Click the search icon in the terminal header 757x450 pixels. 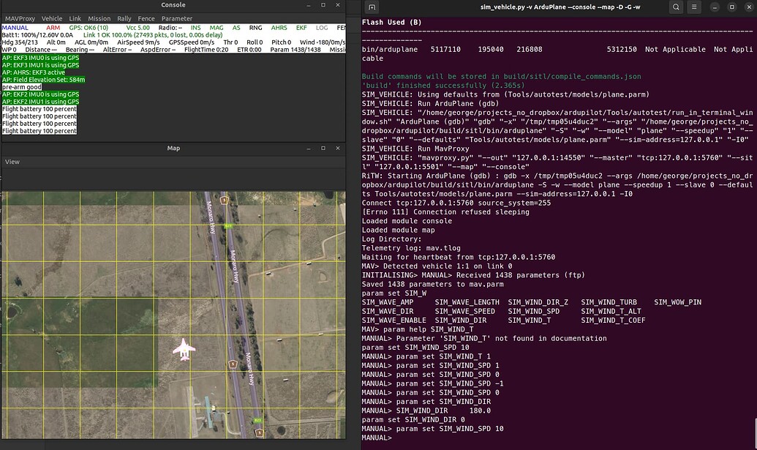[675, 7]
